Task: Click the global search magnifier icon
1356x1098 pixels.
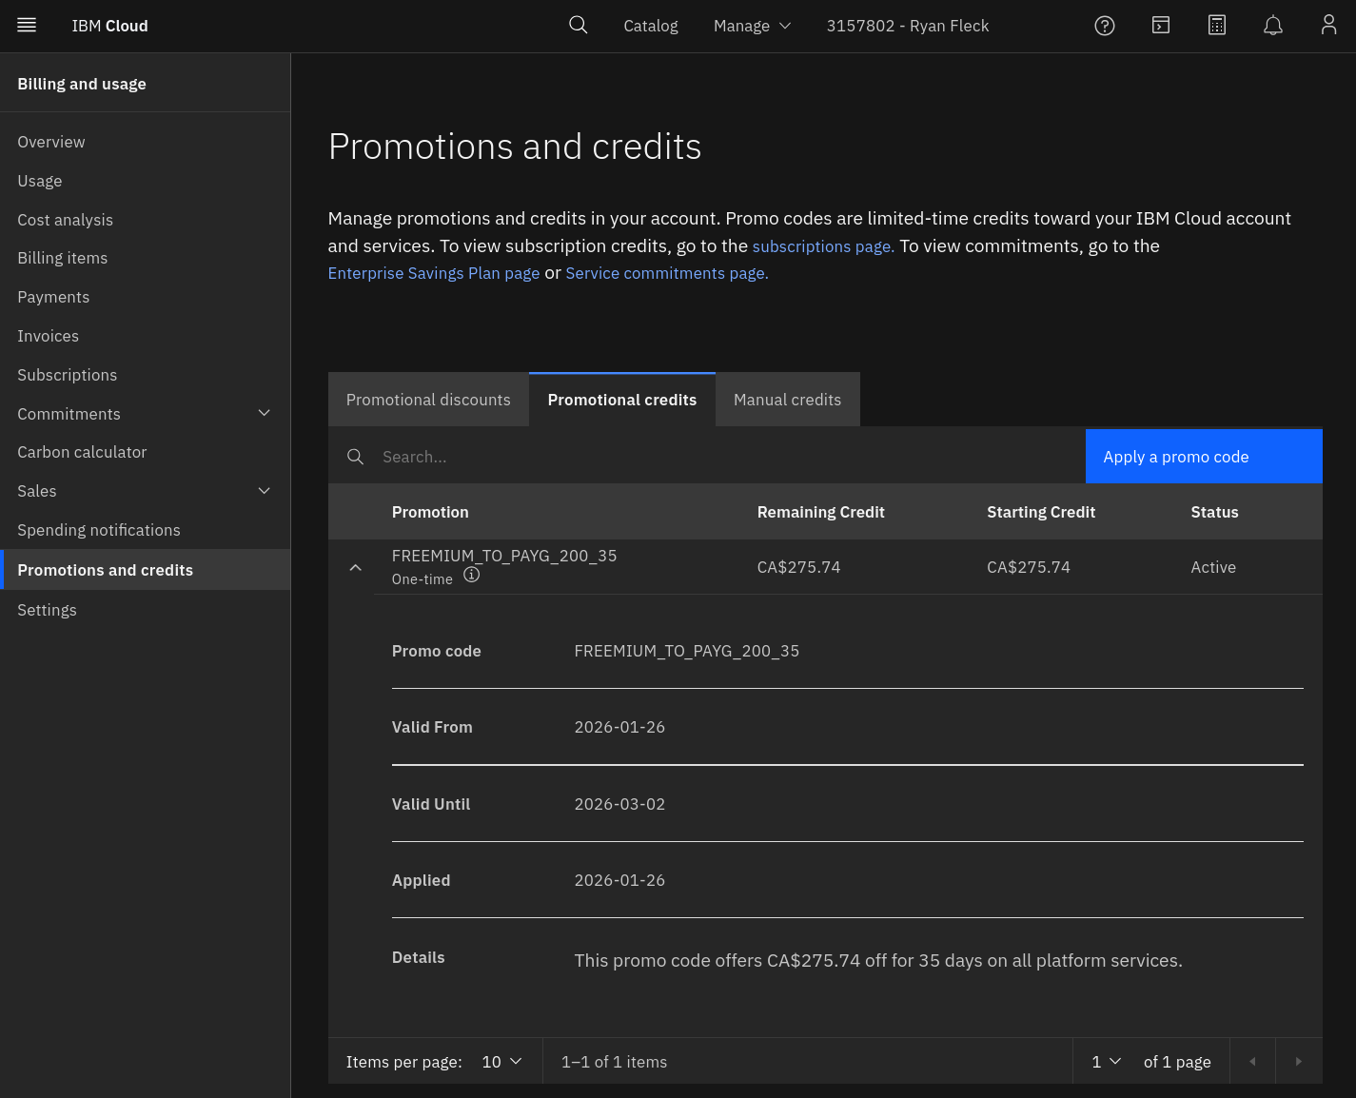Action: click(578, 26)
